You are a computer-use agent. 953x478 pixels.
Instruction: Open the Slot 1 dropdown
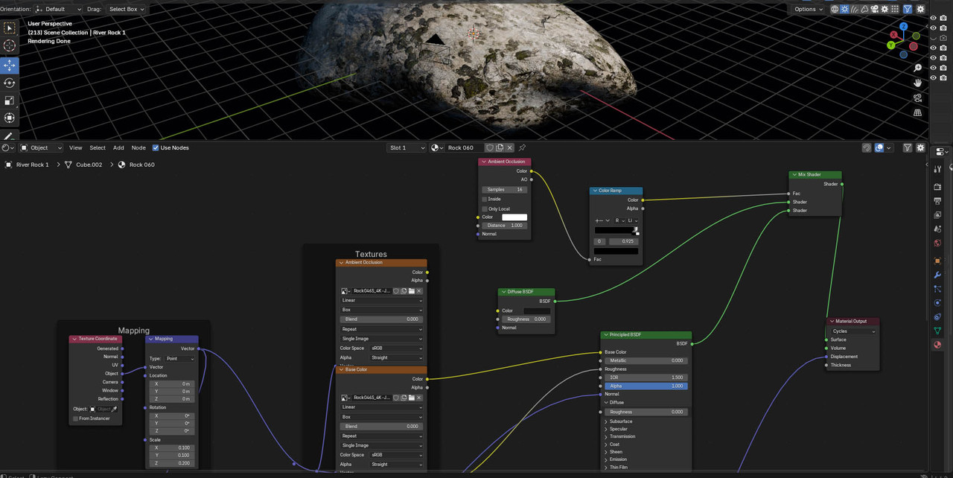(x=407, y=147)
